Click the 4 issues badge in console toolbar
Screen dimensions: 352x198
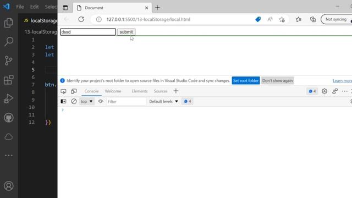(188, 101)
